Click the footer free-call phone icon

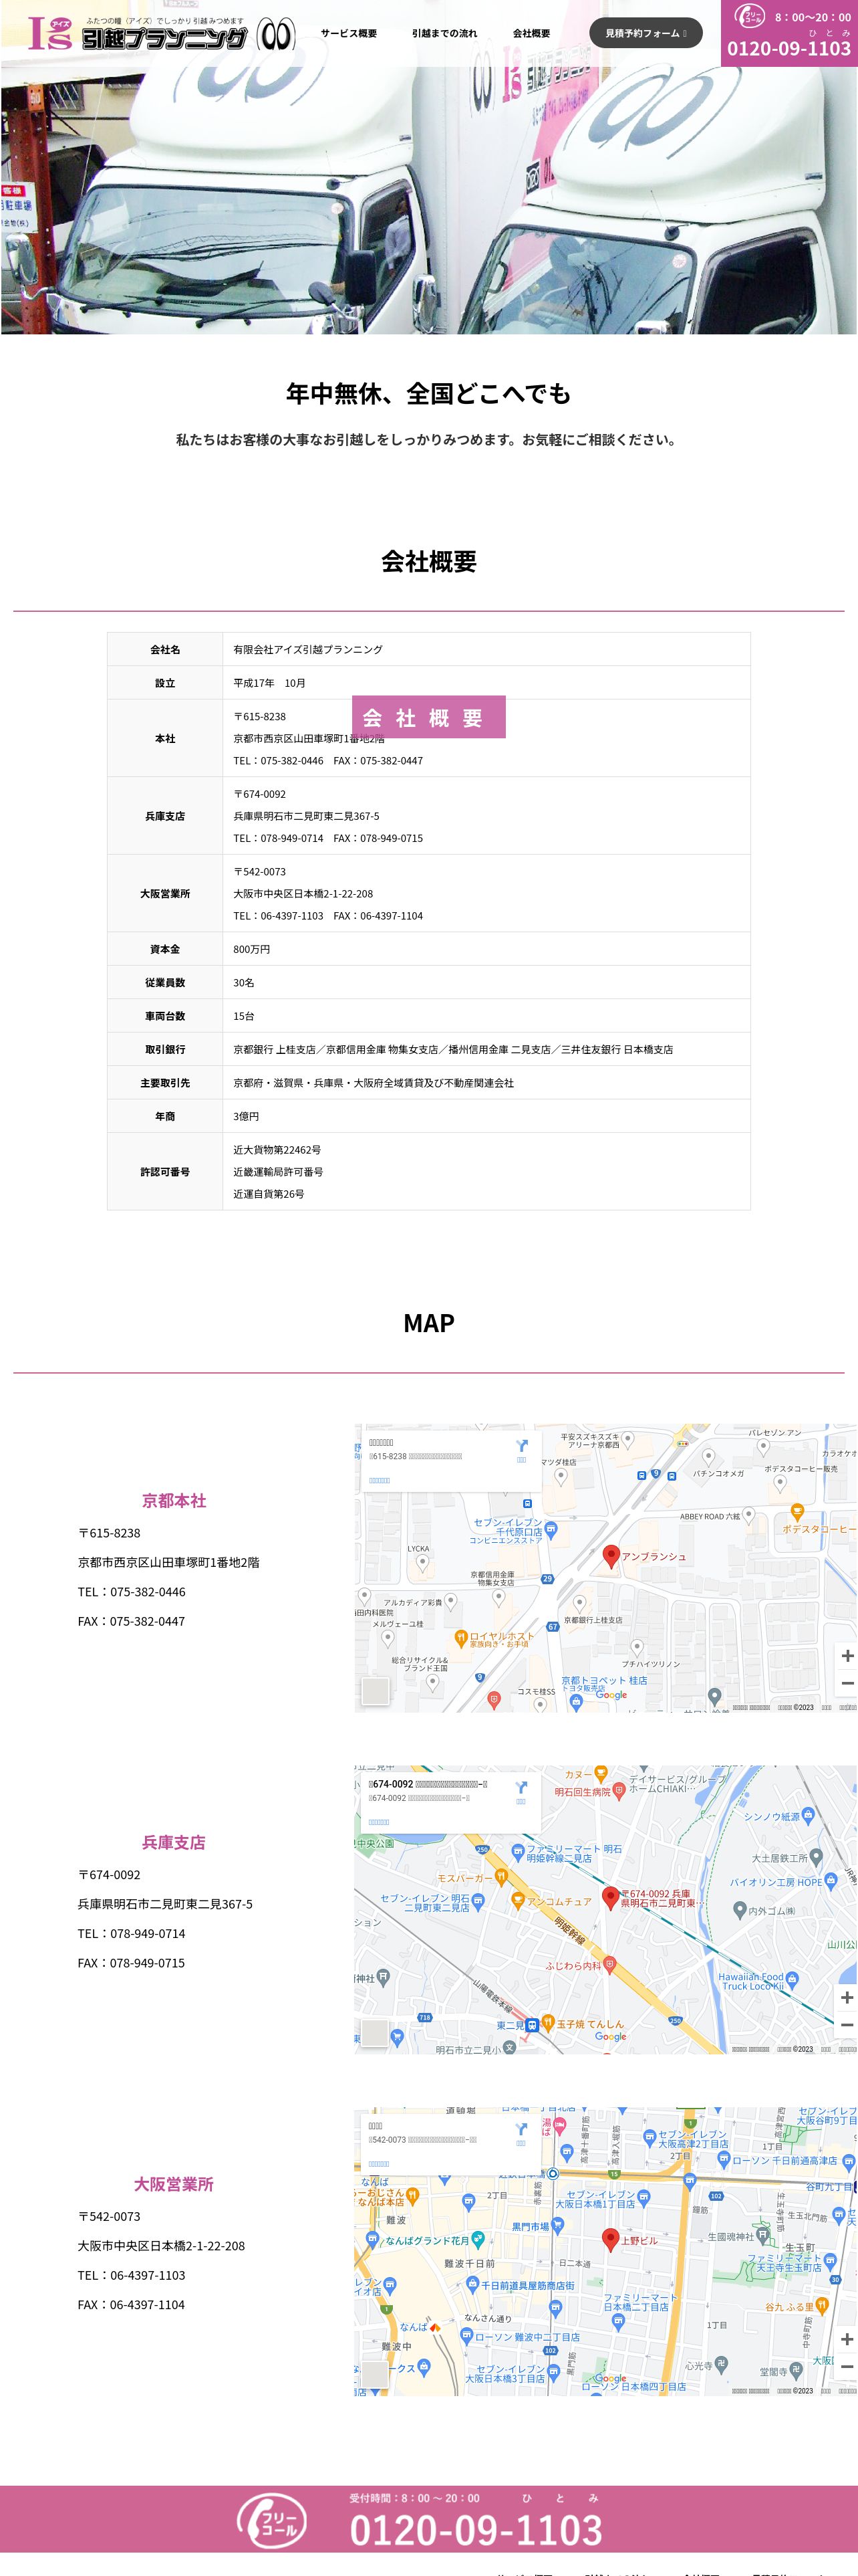point(271,2521)
